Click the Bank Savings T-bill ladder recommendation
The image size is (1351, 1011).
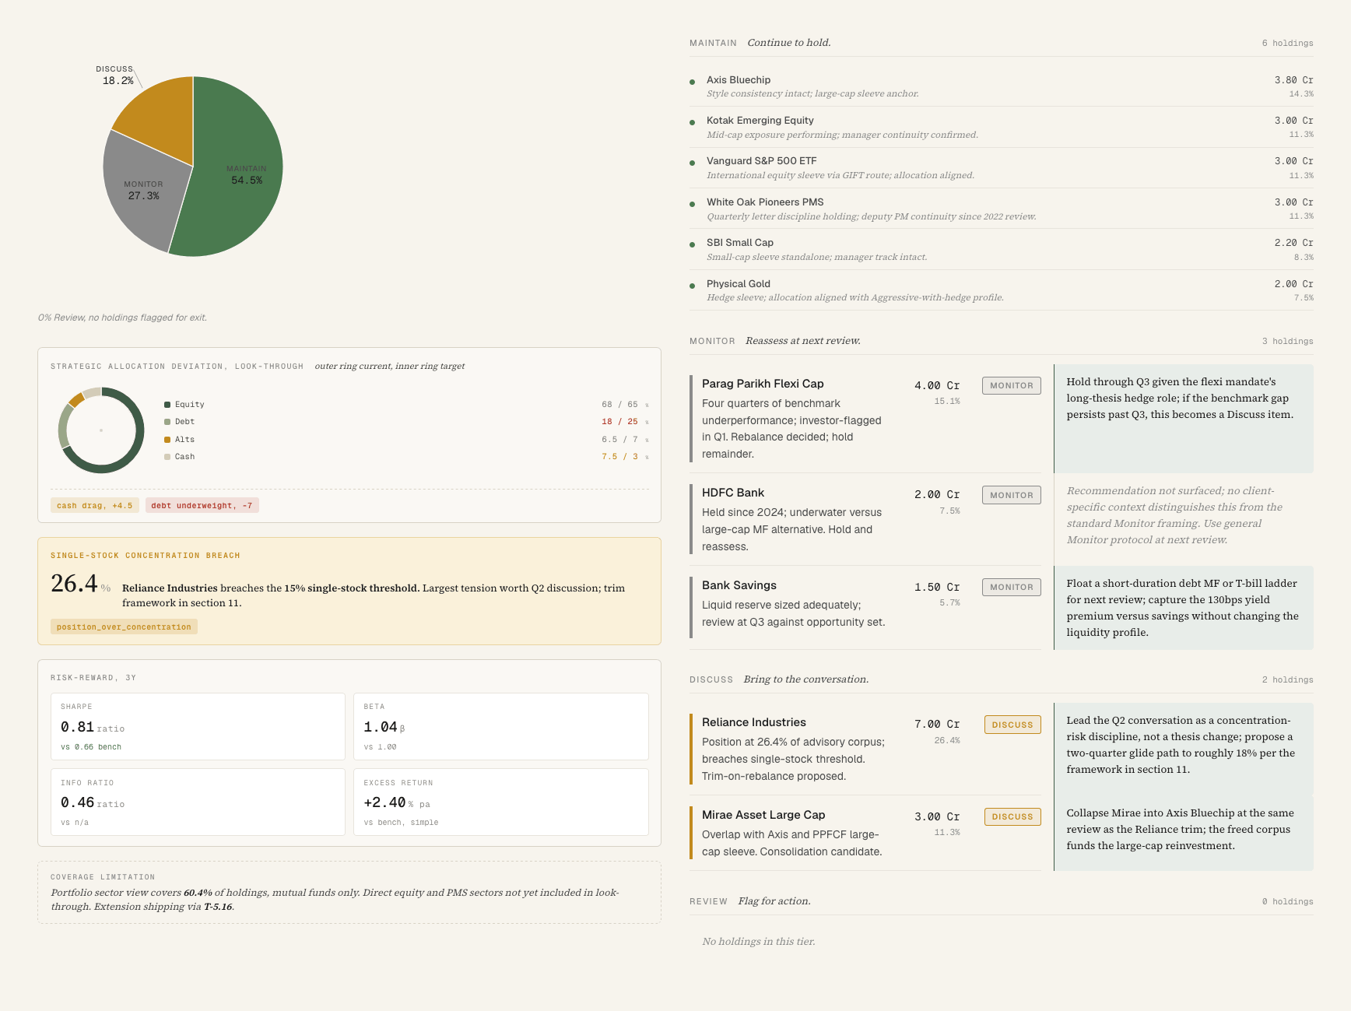[x=1184, y=608]
